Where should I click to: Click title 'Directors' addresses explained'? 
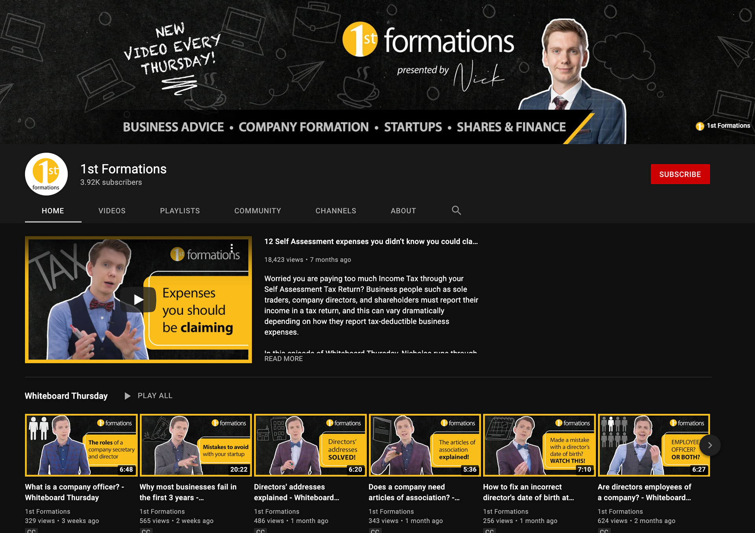(x=296, y=492)
